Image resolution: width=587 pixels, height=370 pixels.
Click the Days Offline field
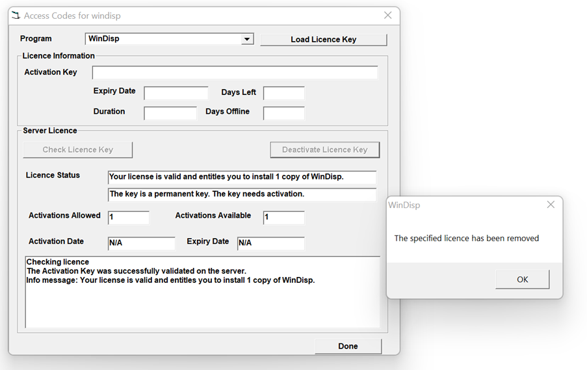(283, 113)
